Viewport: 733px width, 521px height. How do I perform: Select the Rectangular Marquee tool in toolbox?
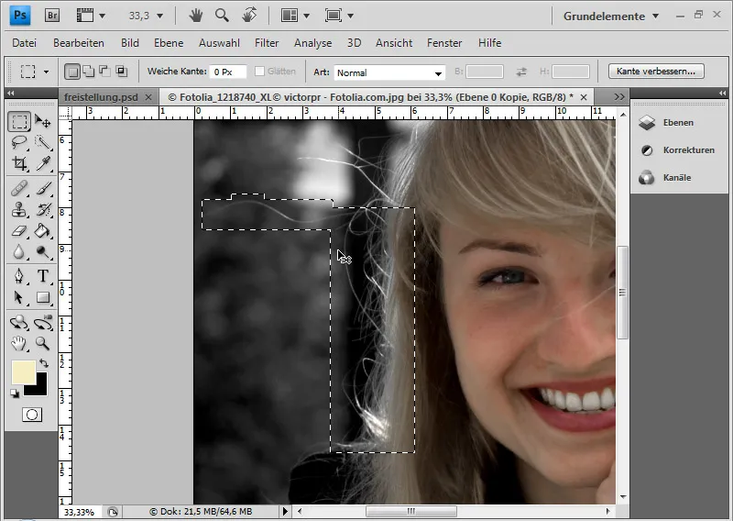click(x=19, y=122)
